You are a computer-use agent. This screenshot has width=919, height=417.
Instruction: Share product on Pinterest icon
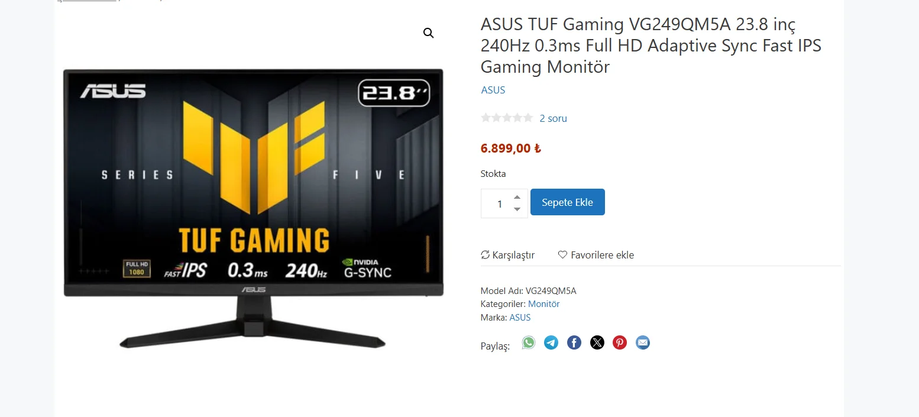coord(620,342)
